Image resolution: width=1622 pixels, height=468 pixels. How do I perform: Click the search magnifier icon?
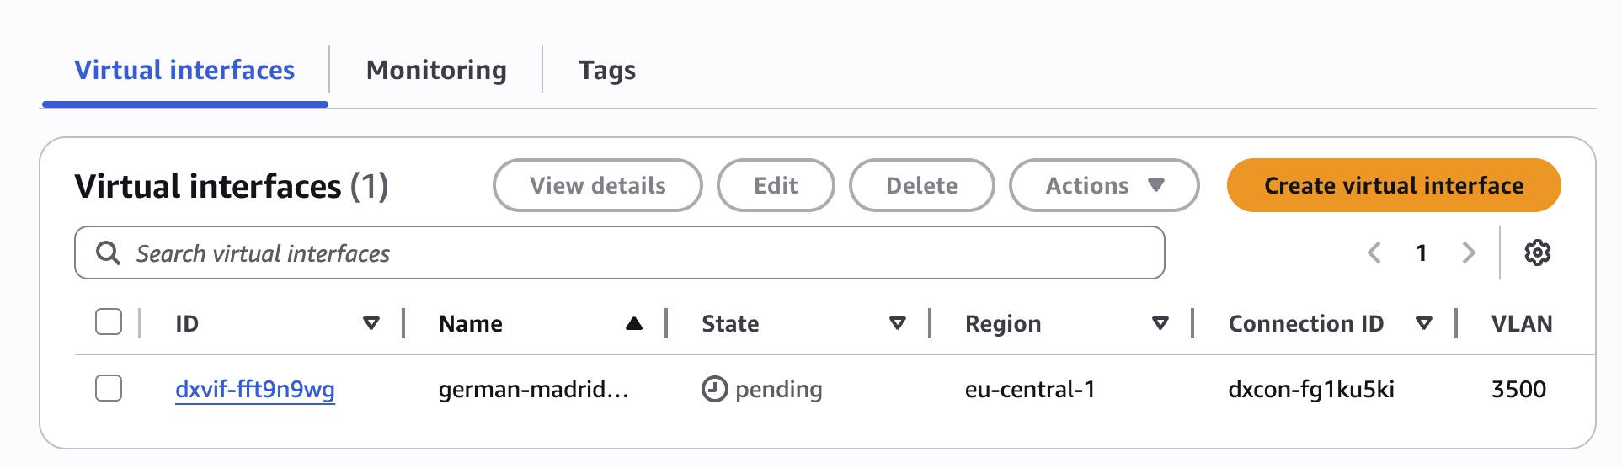pos(108,253)
